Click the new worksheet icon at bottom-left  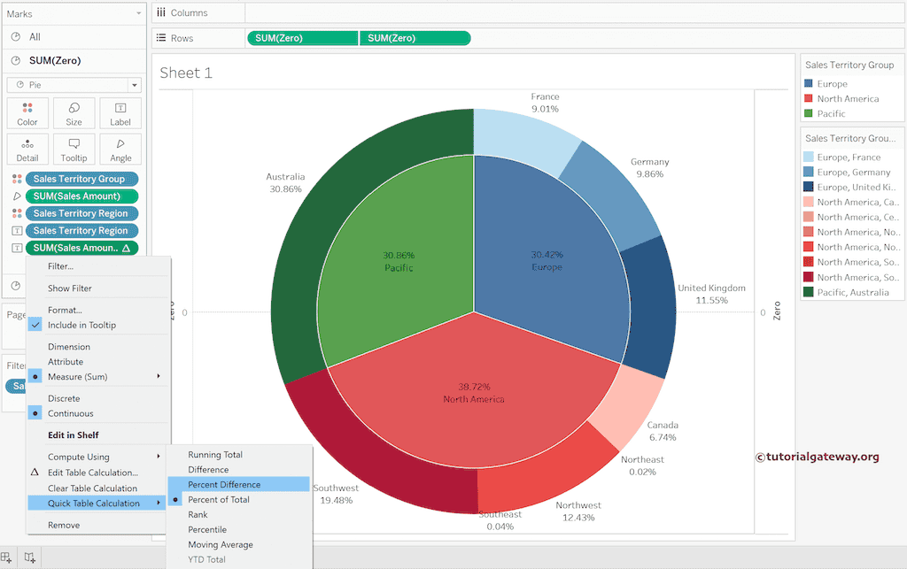tap(6, 557)
